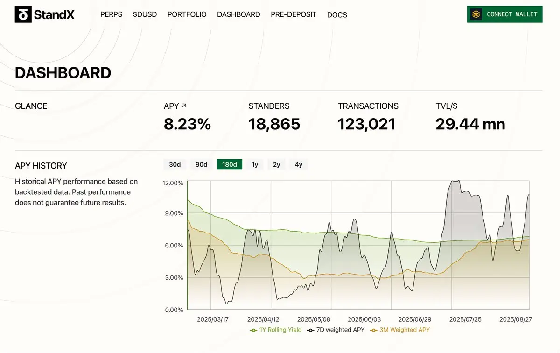Click the 2025/04/12 axis date
This screenshot has height=353, width=560.
[x=263, y=320]
